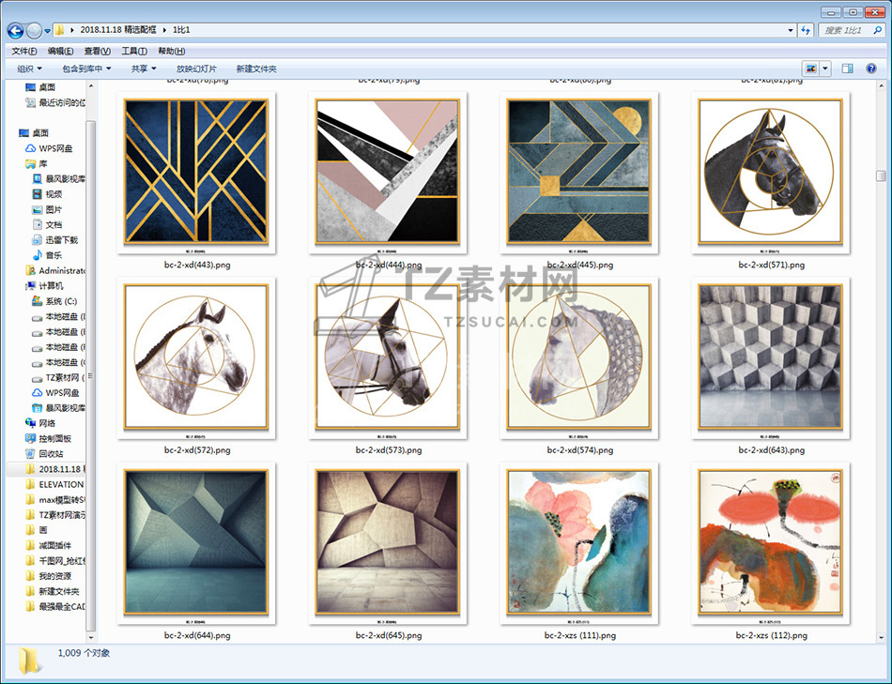Image resolution: width=892 pixels, height=684 pixels.
Task: Open the view options dropdown arrow
Action: pyautogui.click(x=826, y=68)
